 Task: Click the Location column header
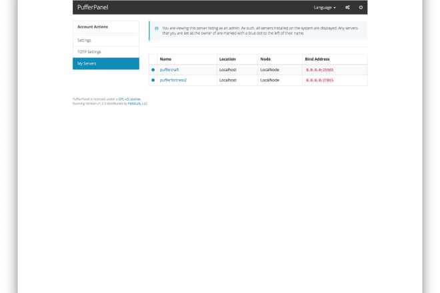[227, 59]
